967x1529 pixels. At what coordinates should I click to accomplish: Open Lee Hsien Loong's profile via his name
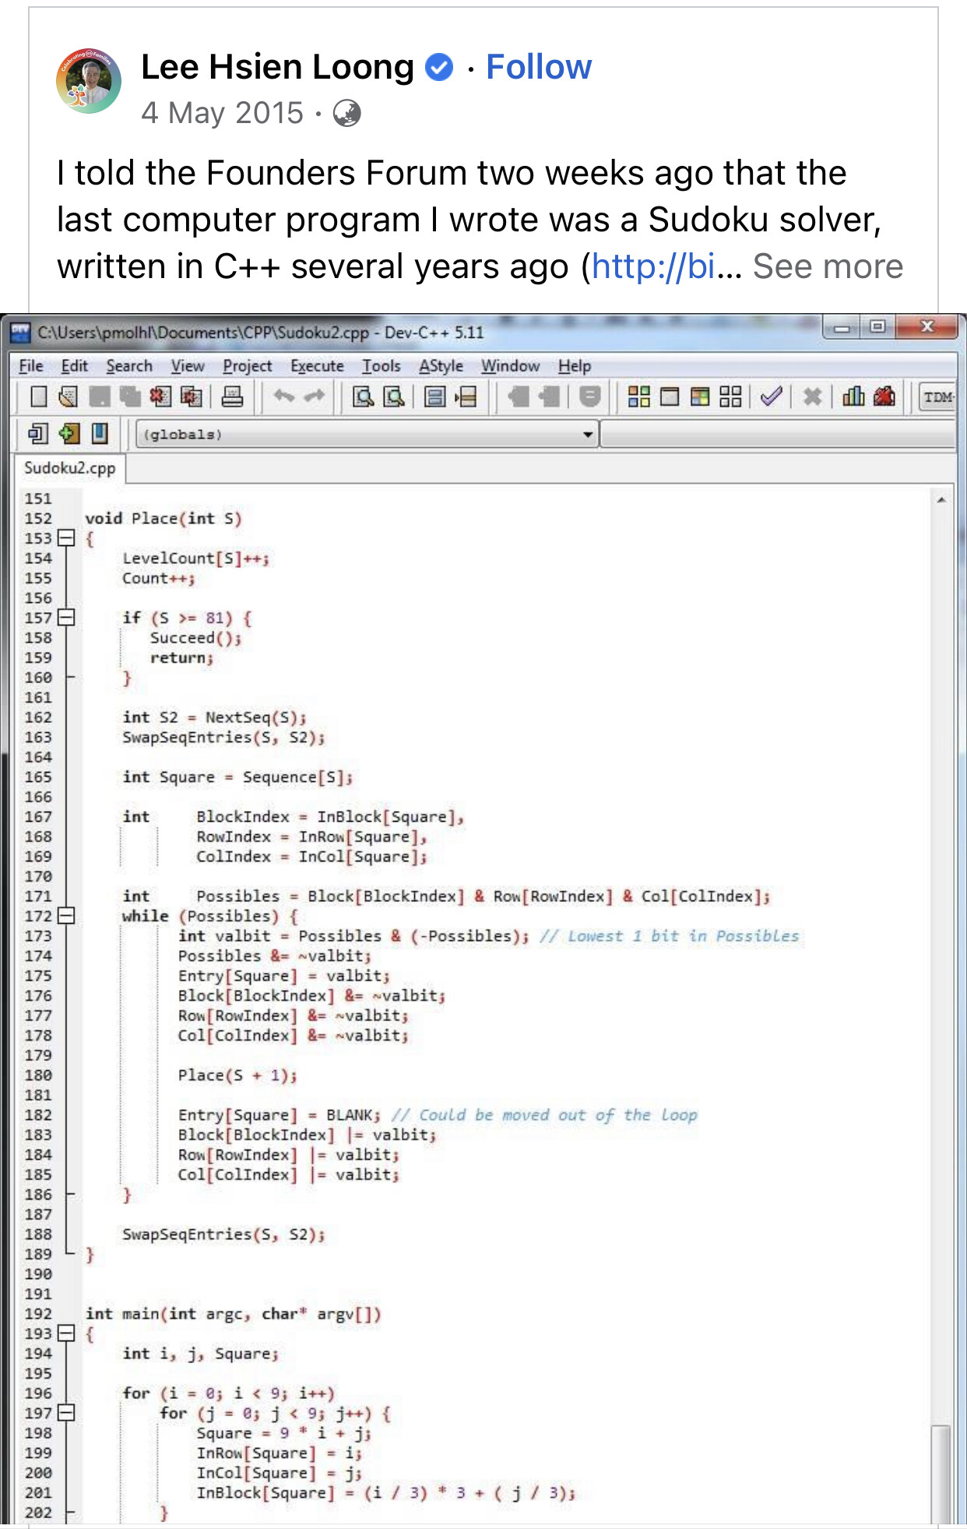277,67
